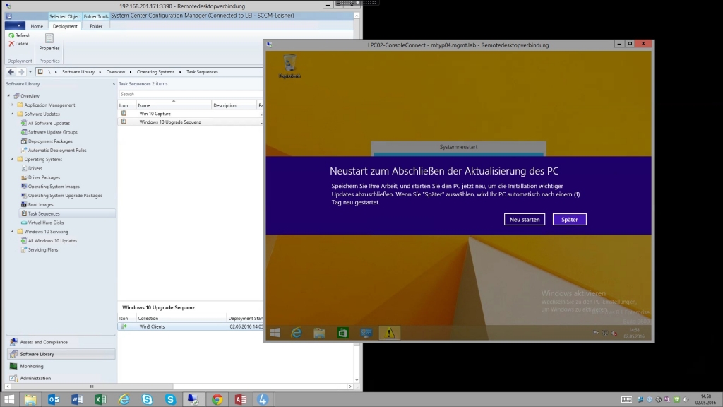Click the red Delete icon in the ribbon

coord(11,43)
